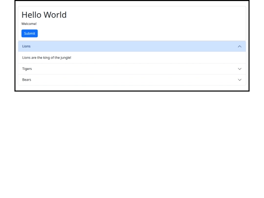Screen dimensions: 264x198
Task: Expand Bears using its down chevron icon
Action: pyautogui.click(x=240, y=80)
